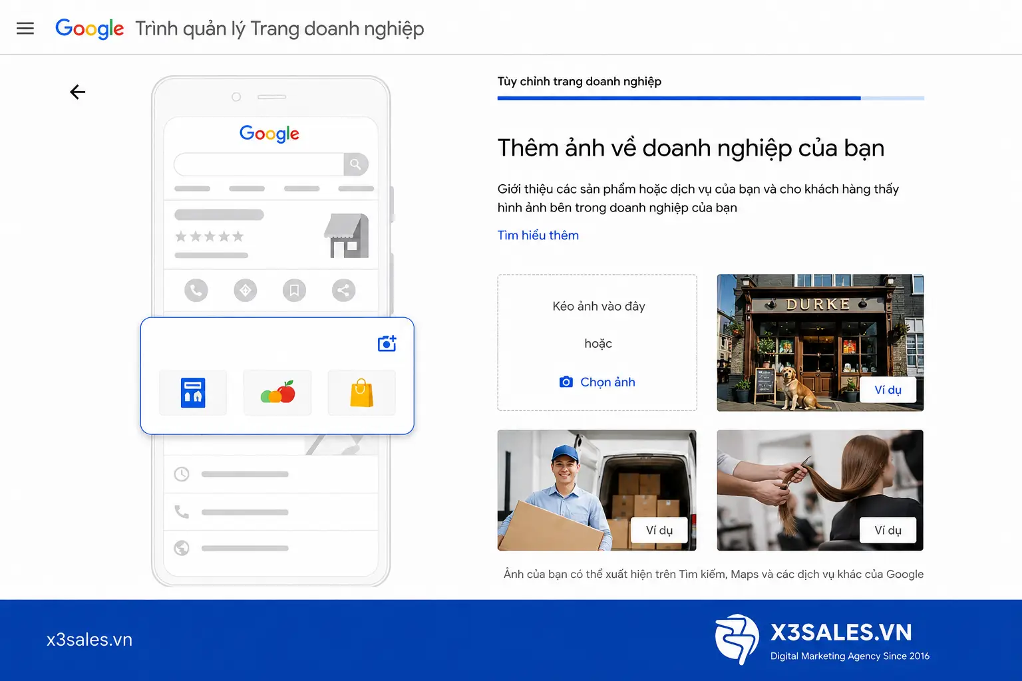The height and width of the screenshot is (681, 1022).
Task: Click the Kéo ảnh vào đây drop zone
Action: pyautogui.click(x=597, y=342)
